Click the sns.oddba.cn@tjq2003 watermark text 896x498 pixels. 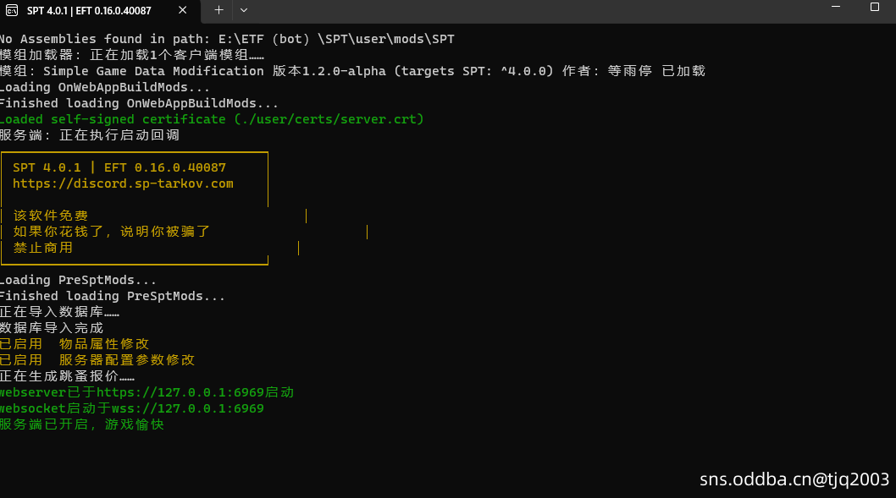coord(794,479)
